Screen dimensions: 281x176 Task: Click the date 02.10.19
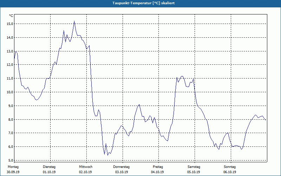pyautogui.click(x=85, y=172)
